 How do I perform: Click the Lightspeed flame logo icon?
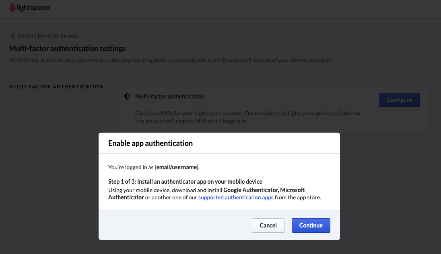12,8
